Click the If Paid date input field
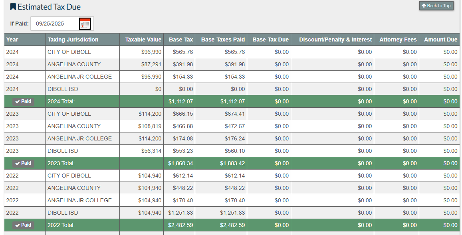The width and height of the screenshot is (462, 235). [x=54, y=24]
